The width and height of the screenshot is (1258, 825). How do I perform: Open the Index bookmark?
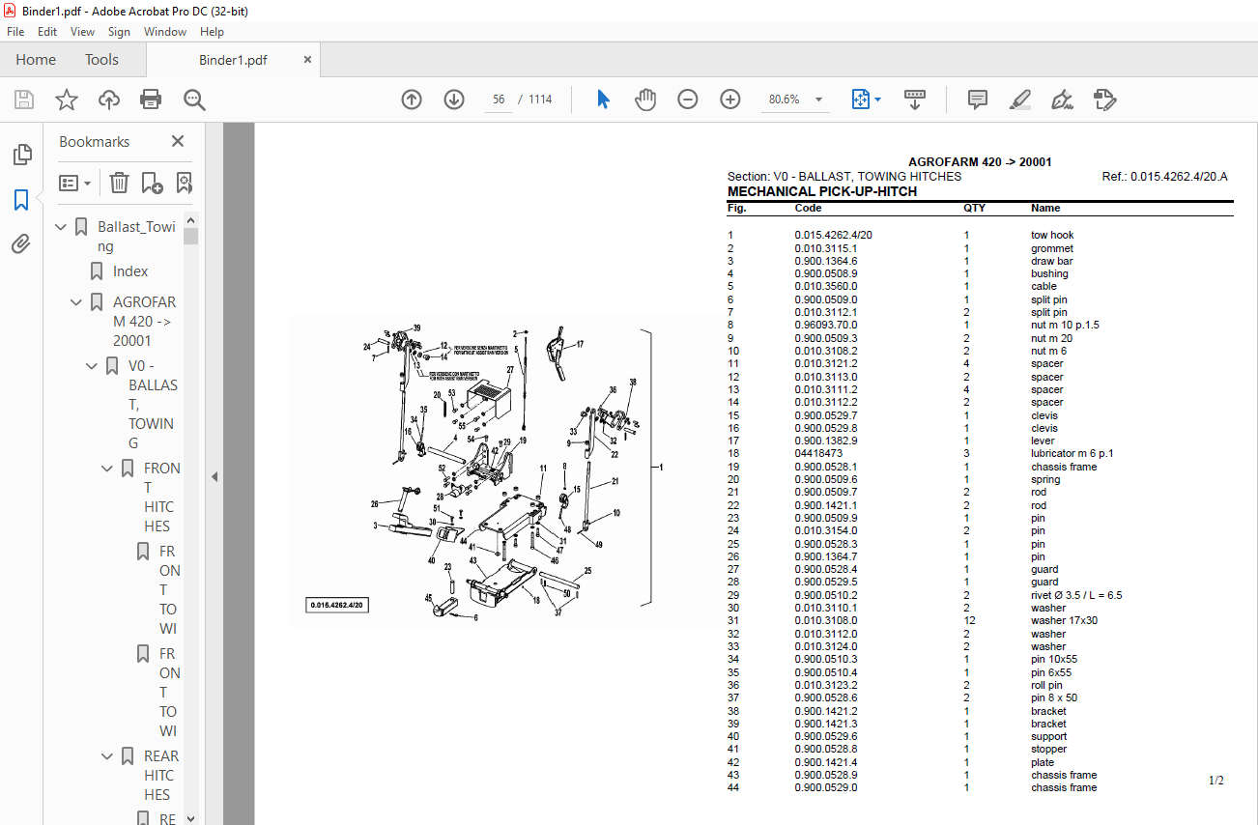(x=130, y=271)
